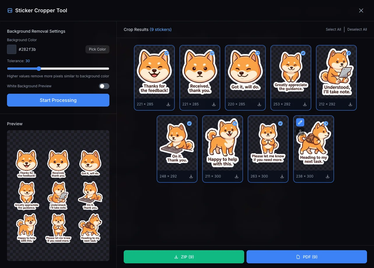Click download icon on 253 × 292 sticker
The image size is (374, 268).
point(305,104)
